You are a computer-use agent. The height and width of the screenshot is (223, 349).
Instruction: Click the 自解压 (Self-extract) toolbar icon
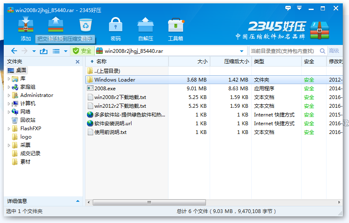coord(145,26)
